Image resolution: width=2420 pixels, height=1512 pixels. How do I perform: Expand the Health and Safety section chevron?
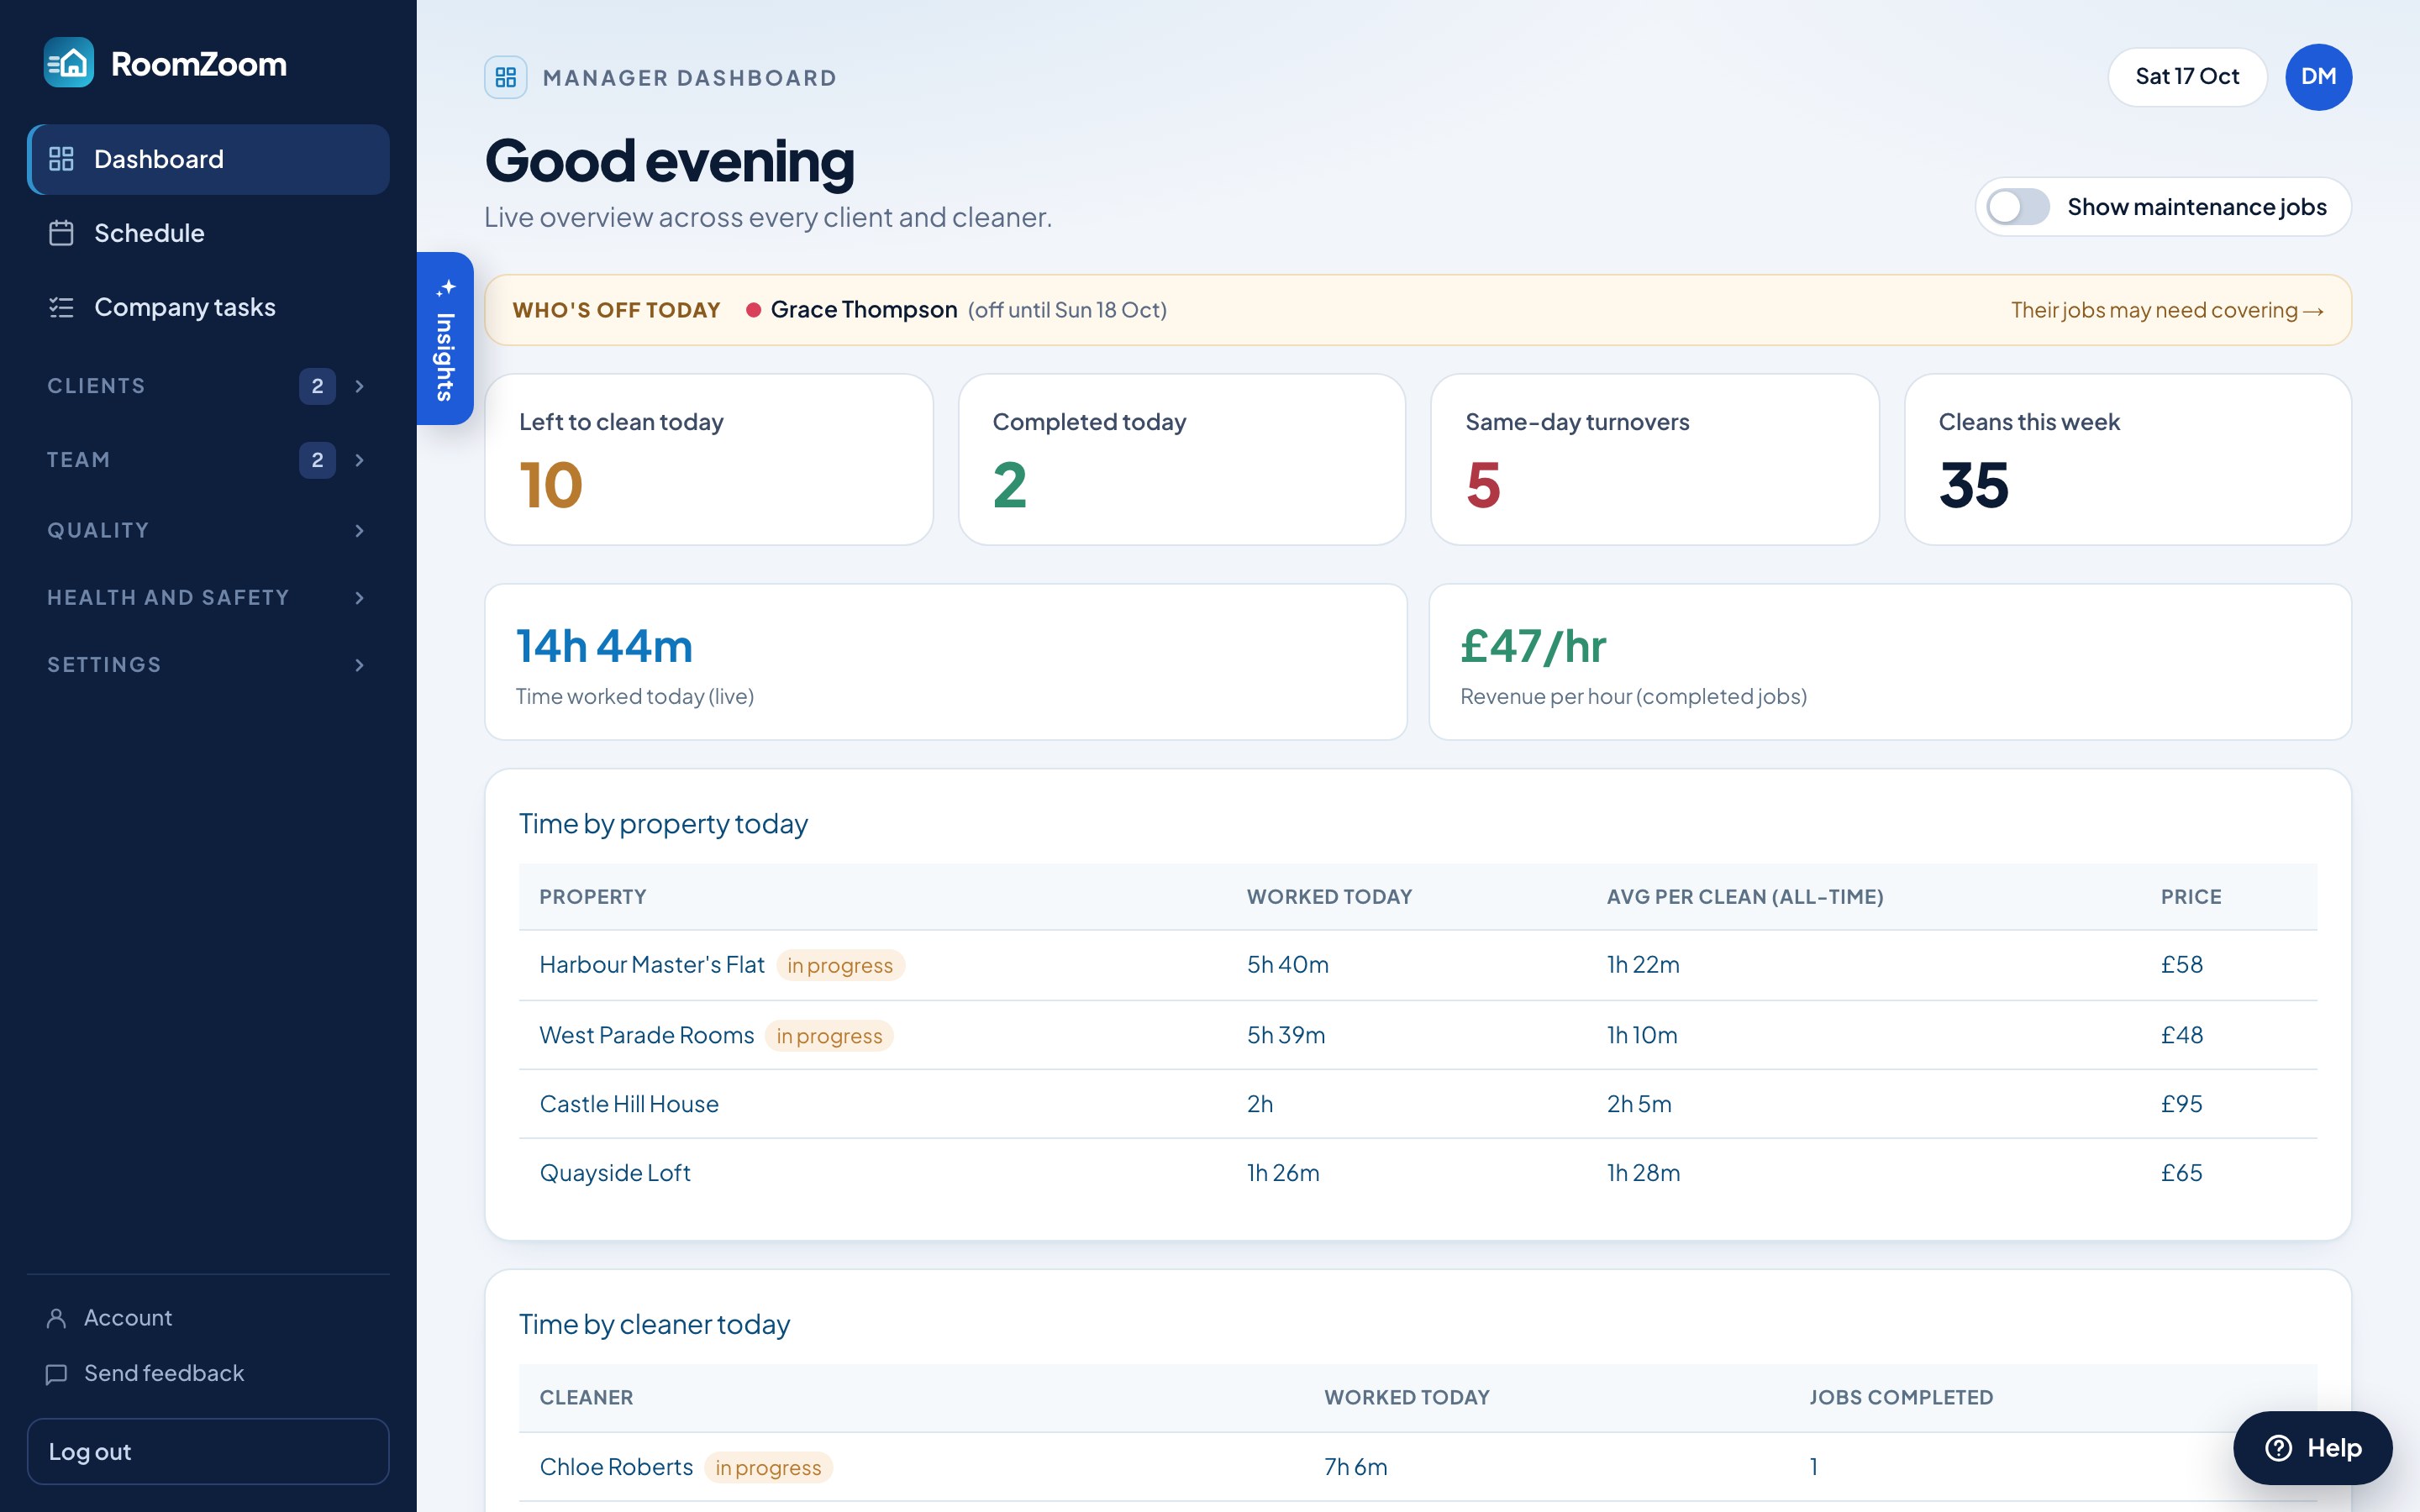click(360, 598)
